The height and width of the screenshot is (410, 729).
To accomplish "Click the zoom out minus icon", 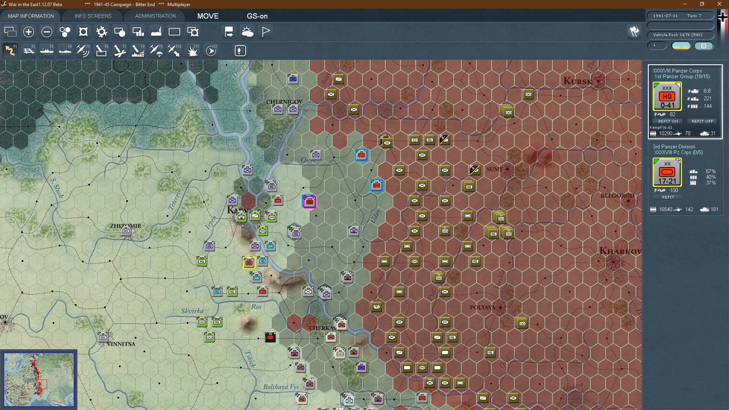I will pyautogui.click(x=47, y=32).
